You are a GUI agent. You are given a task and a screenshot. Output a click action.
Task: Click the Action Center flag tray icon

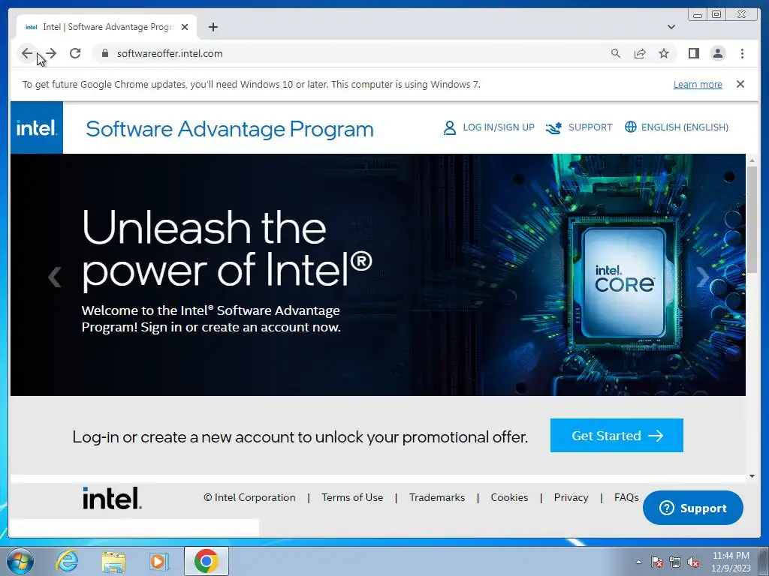(x=656, y=562)
